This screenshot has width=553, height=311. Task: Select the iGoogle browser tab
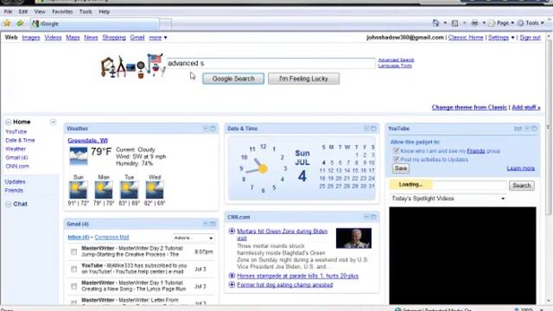tap(94, 23)
